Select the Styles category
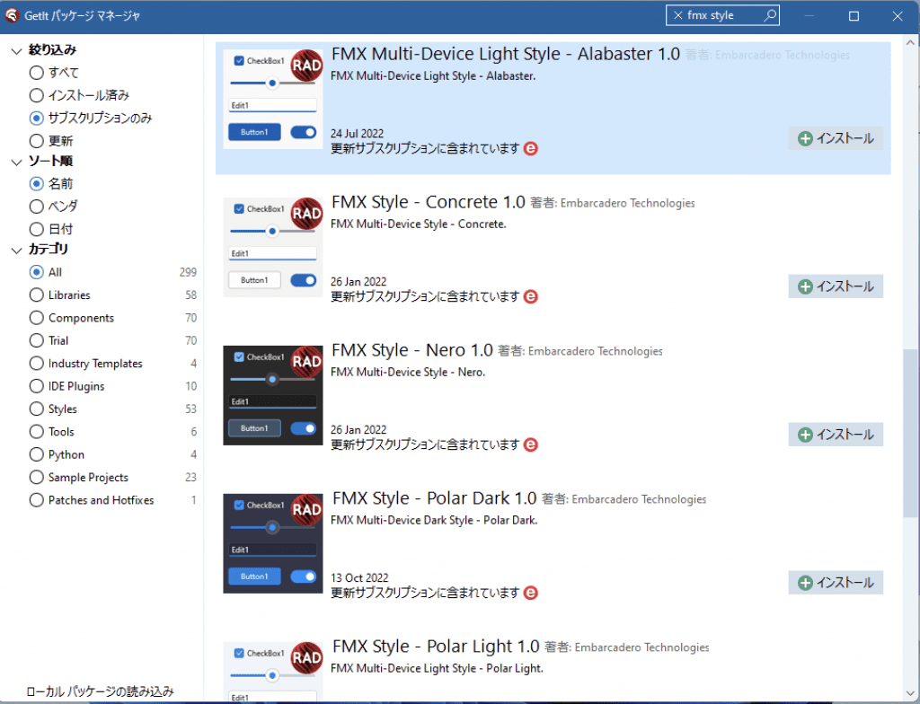 [x=53, y=409]
